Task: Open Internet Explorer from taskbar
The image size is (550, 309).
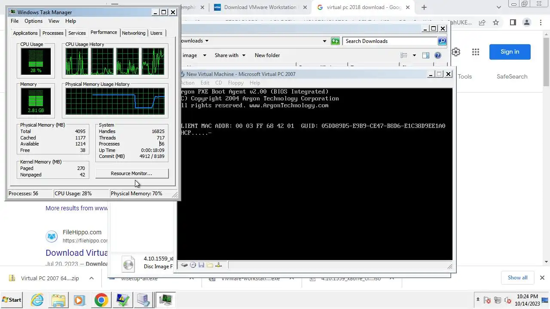Action: 37,300
